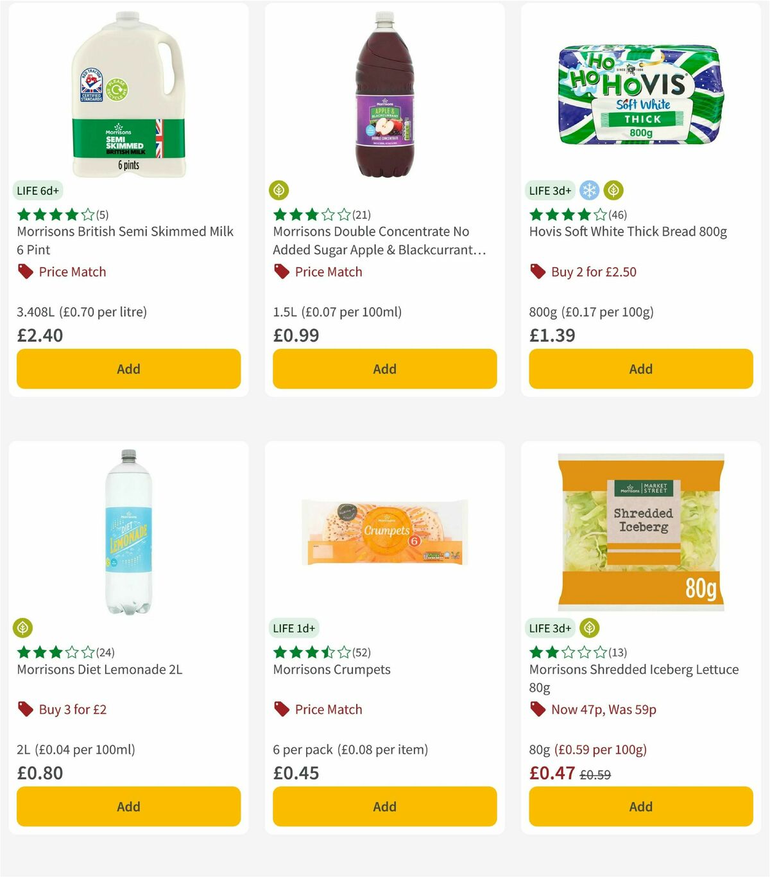Click the leaf icon next to LIFE 3d+ on shredded lettuce
The height and width of the screenshot is (877, 770).
pyautogui.click(x=588, y=628)
